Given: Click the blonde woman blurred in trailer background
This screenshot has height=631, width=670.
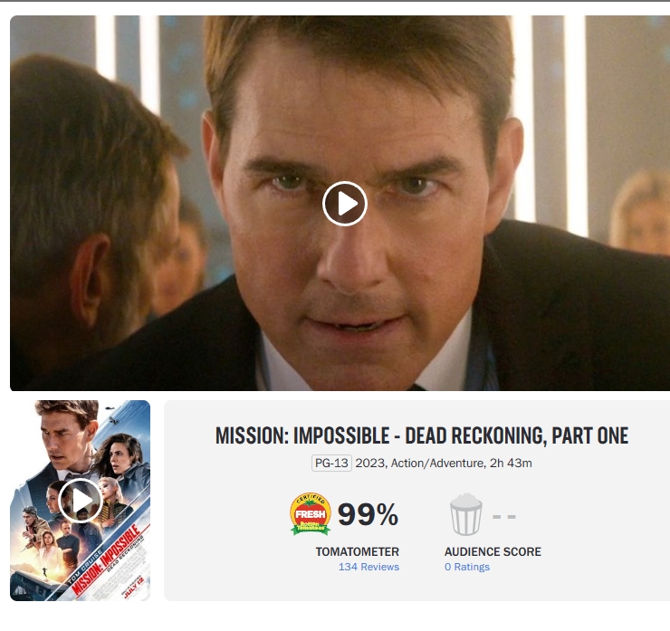Looking at the screenshot, I should pos(640,213).
